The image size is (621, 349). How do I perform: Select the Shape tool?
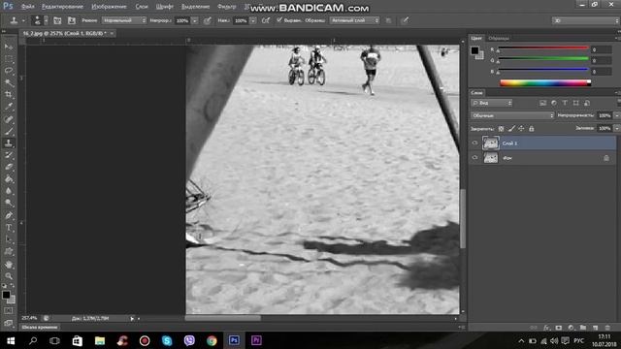pos(9,251)
